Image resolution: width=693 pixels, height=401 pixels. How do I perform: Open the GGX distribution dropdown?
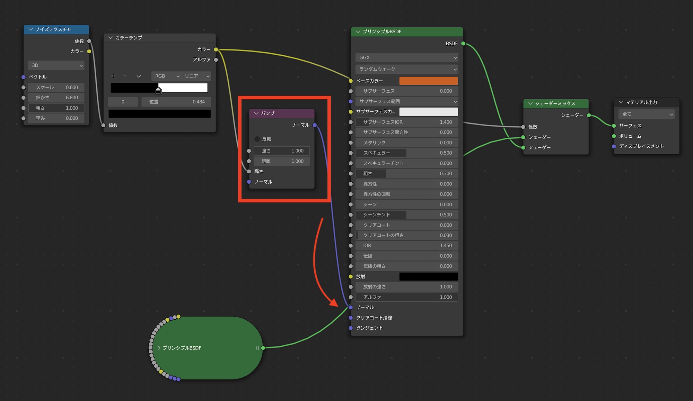pyautogui.click(x=406, y=58)
